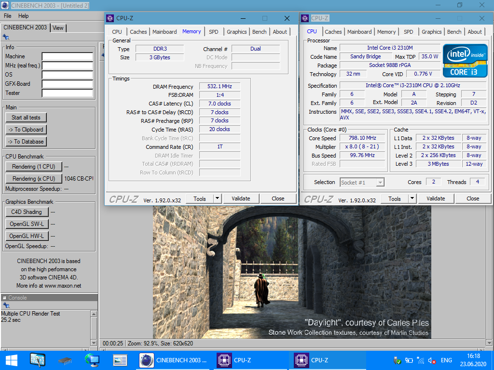This screenshot has width=494, height=370.
Task: Click Validate in processor CPU-Z window
Action: pos(436,198)
